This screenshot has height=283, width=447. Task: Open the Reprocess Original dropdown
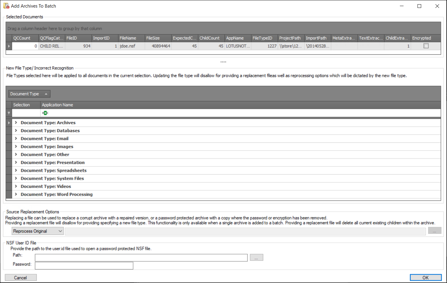pos(38,231)
